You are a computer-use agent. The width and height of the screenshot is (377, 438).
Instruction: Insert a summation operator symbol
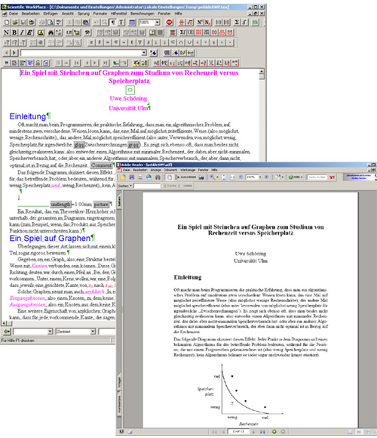tap(237, 23)
